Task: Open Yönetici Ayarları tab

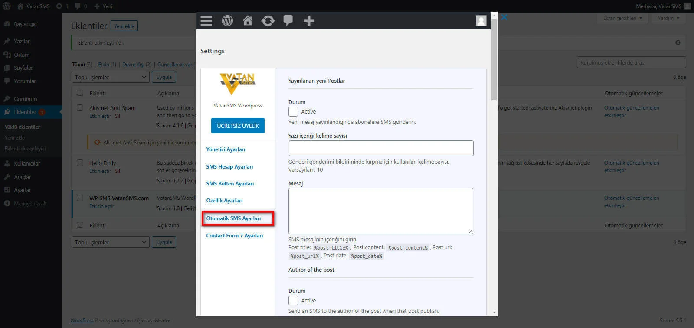Action: point(226,149)
